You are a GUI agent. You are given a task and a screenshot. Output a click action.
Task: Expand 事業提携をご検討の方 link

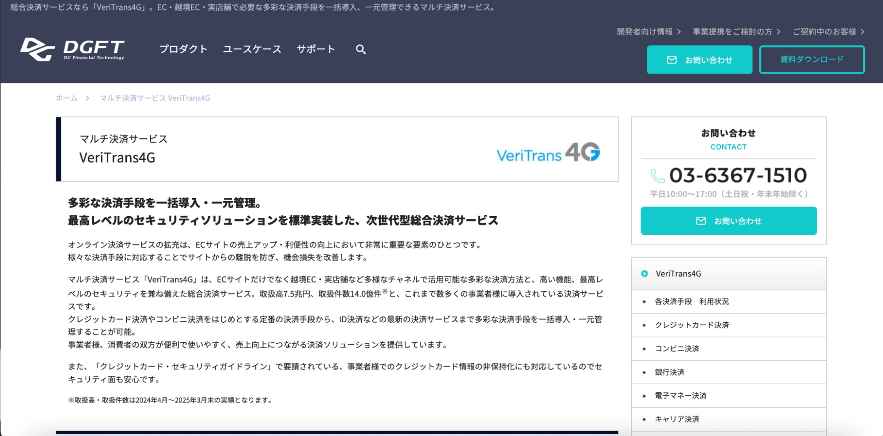(x=736, y=32)
